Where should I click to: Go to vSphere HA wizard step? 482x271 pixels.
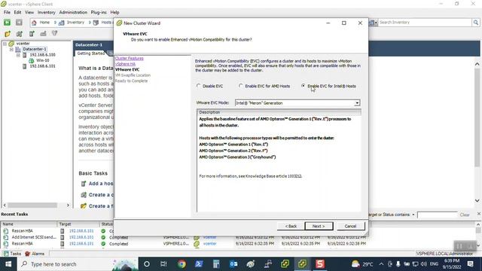125,64
